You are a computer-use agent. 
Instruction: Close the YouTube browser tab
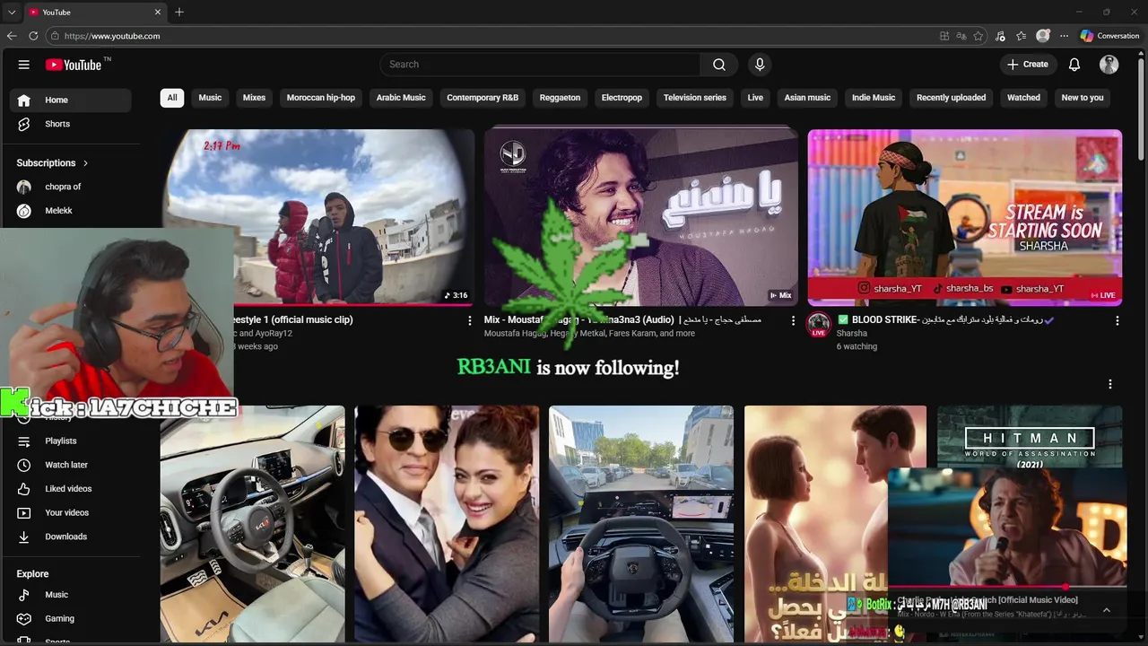click(159, 13)
